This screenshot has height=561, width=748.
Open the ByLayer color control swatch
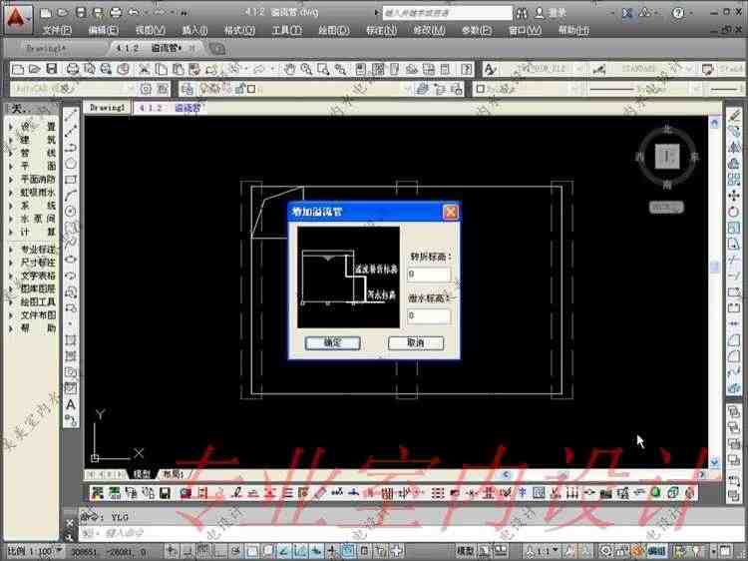tap(481, 89)
